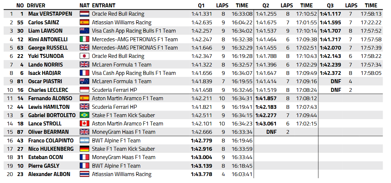This screenshot has height=183, width=391.
Task: Select driver name Lando NORRIS
Action: tap(45, 65)
